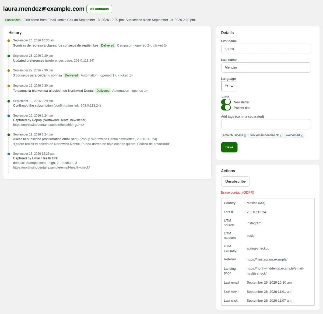Select the Actions panel heading
Screen dimensions: 323x314
pos(228,171)
